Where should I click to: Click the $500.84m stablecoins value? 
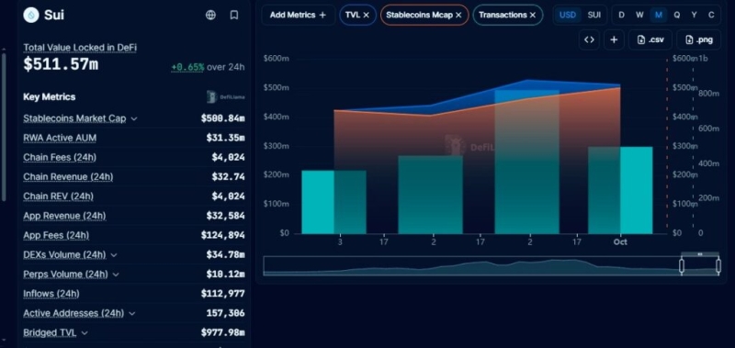pyautogui.click(x=222, y=118)
